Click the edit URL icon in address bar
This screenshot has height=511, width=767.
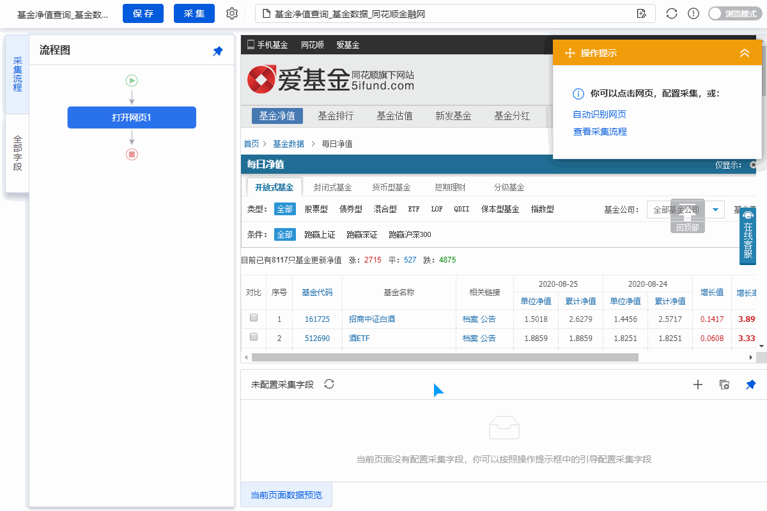tap(642, 14)
